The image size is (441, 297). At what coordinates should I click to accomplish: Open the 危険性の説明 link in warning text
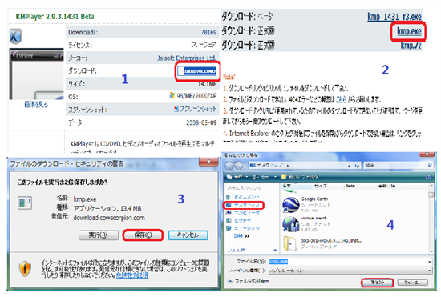coord(132,275)
